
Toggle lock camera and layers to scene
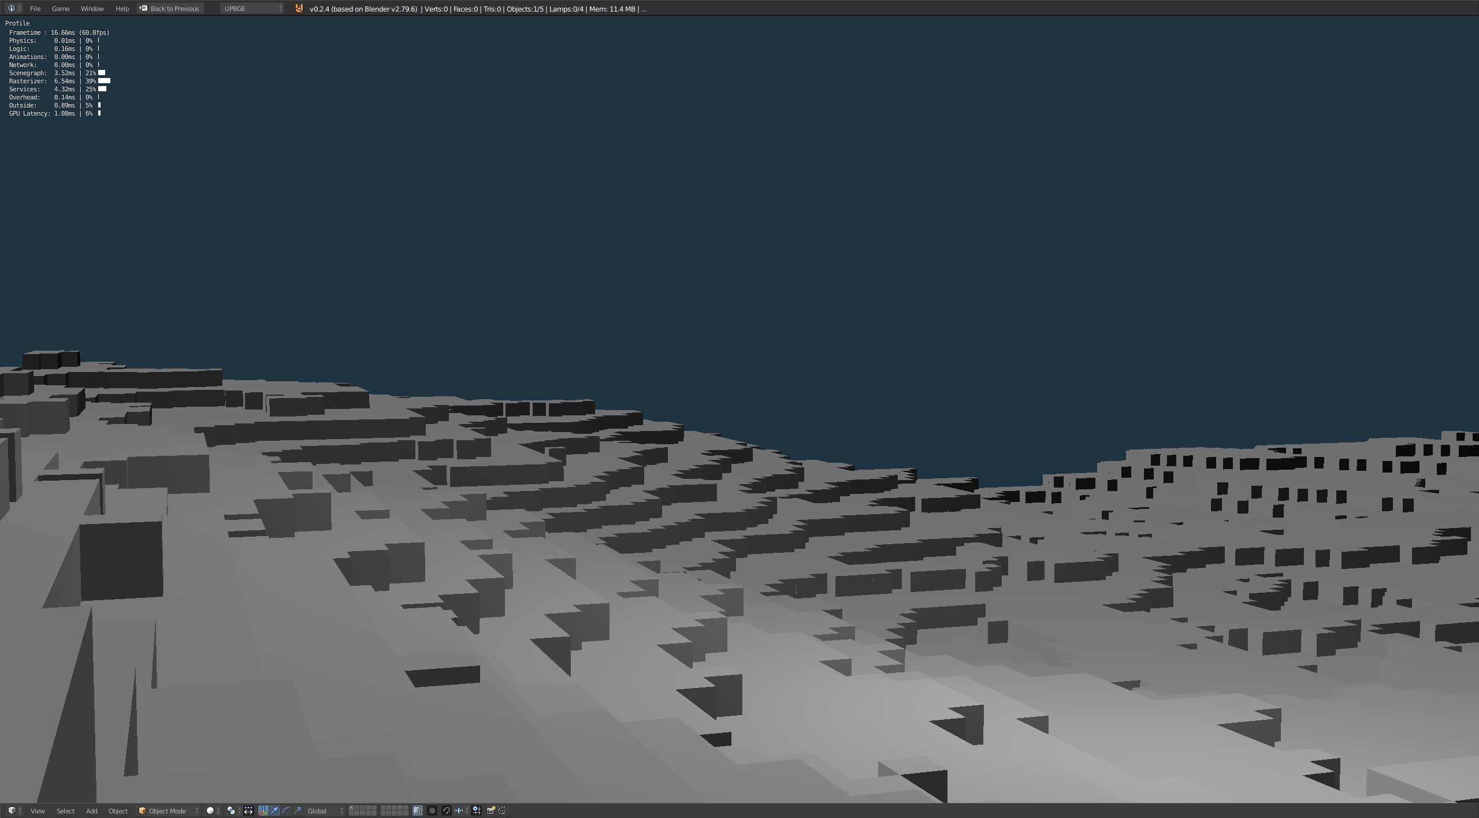coord(418,810)
